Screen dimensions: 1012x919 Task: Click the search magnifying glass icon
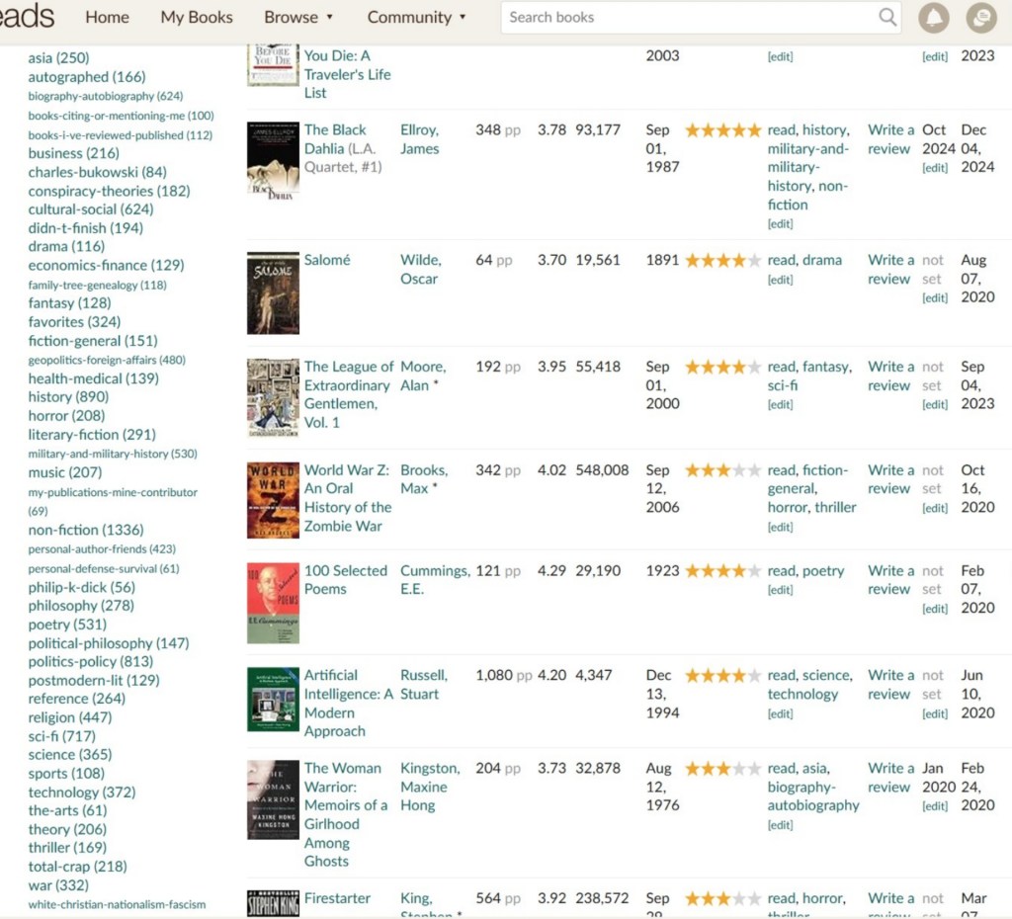click(887, 17)
